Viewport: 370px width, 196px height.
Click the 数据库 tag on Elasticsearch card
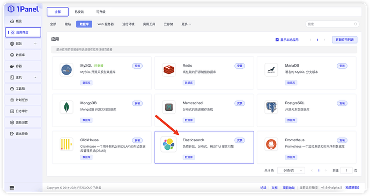coord(189,157)
